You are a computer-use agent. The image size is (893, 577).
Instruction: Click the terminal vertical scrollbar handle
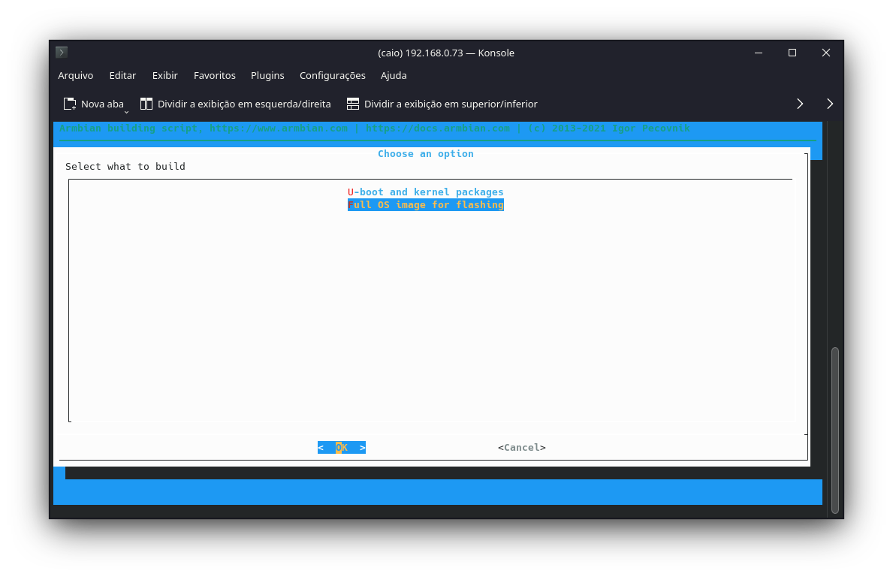pos(835,430)
